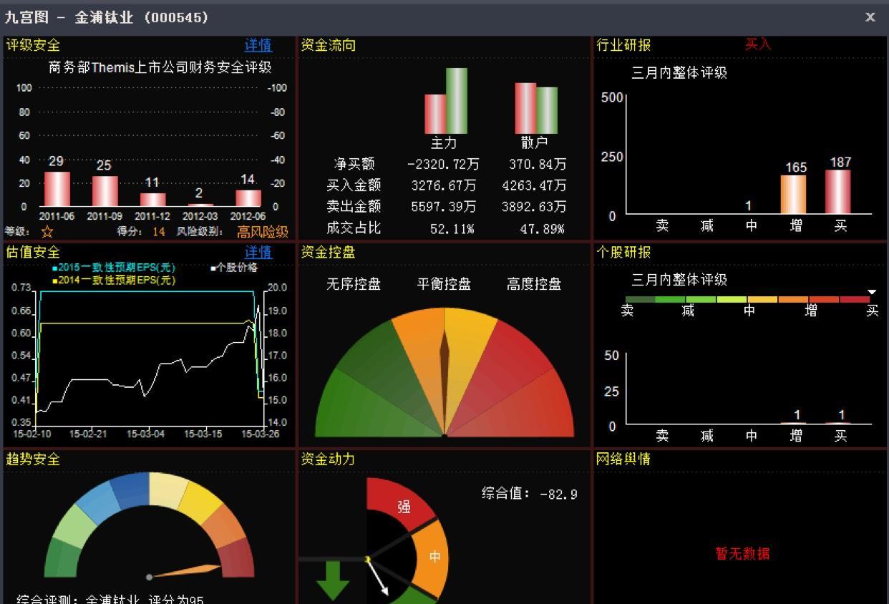
Task: Click the dark blue 趋势安全 gauge segment
Action: 130,490
